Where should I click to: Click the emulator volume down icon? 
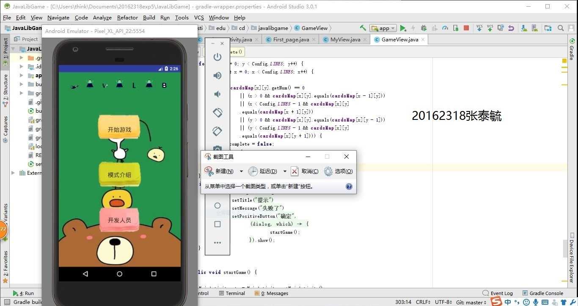point(217,94)
